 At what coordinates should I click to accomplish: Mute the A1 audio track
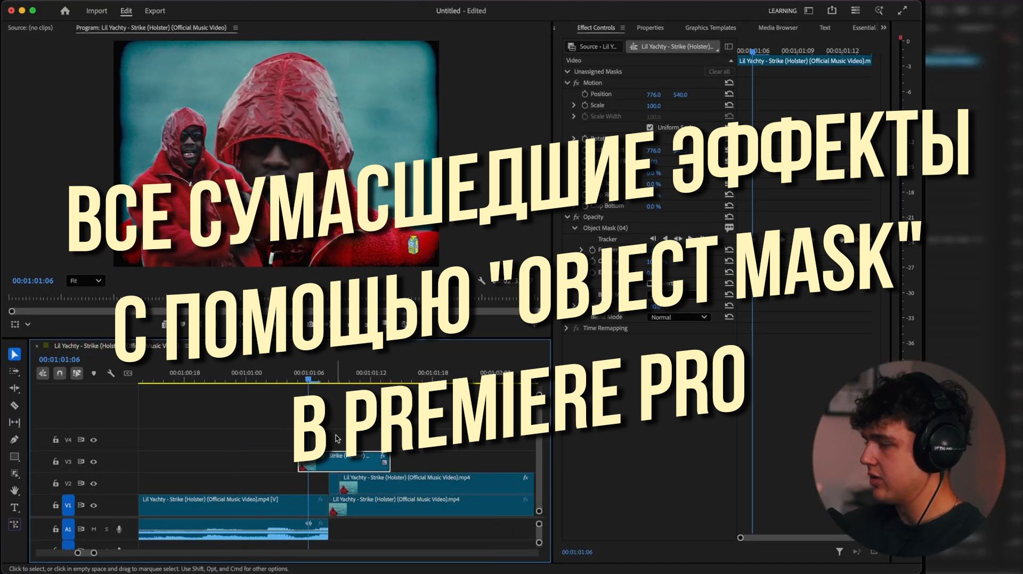94,529
